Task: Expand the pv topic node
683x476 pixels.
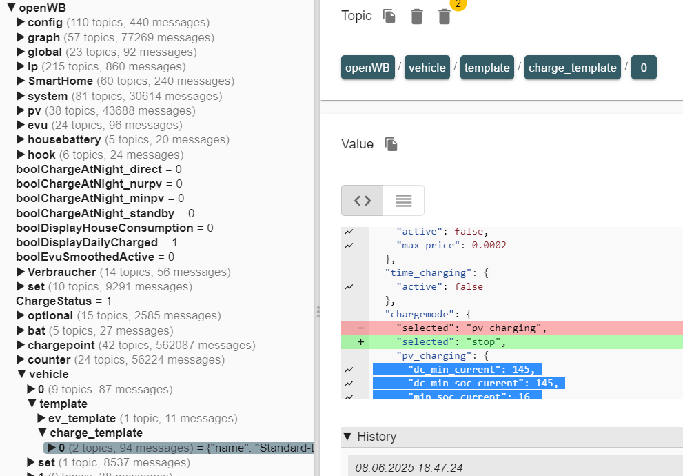Action: click(21, 110)
